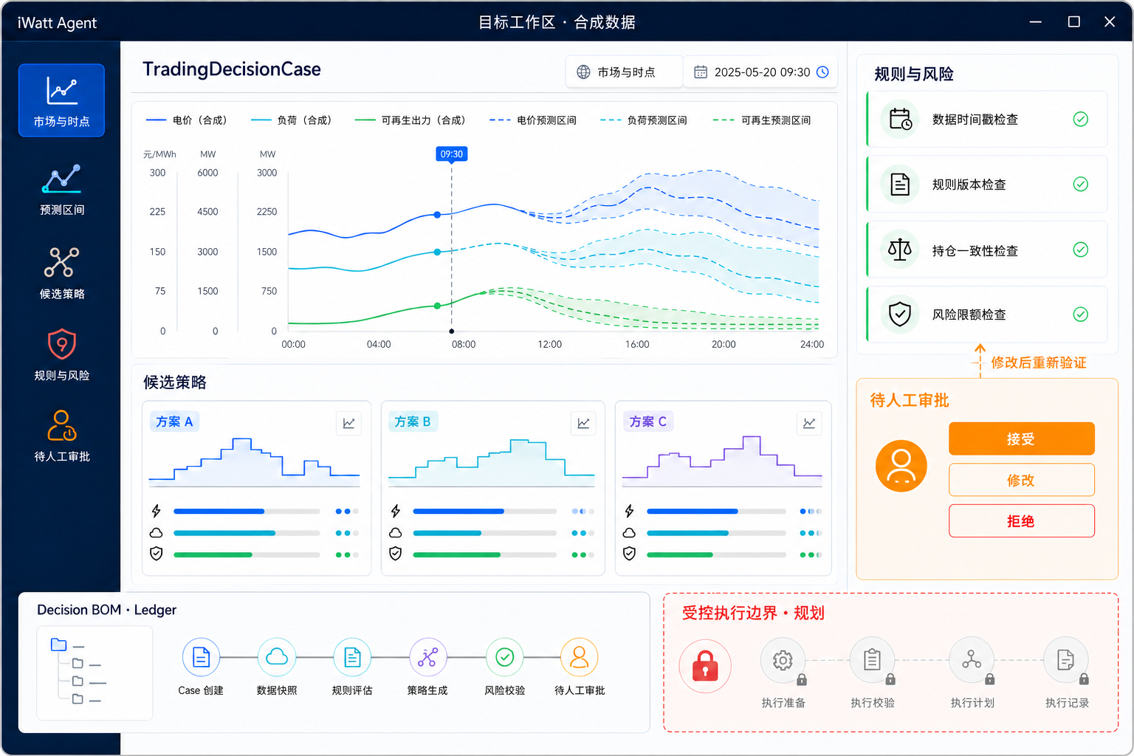Screen dimensions: 1134x756
Task: Click the 风险校验 check step icon
Action: click(x=504, y=657)
